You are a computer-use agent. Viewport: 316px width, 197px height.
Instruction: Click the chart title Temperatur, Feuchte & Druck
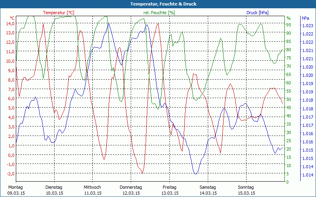(x=158, y=4)
